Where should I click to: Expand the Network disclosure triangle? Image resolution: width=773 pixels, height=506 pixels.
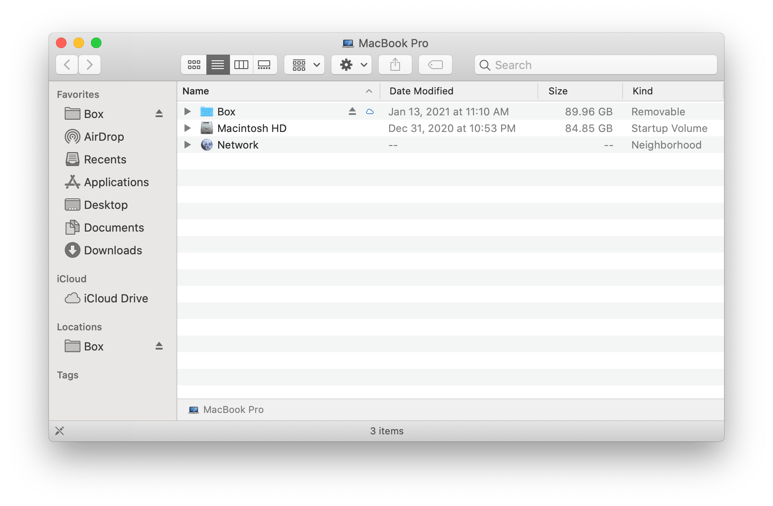pos(187,145)
